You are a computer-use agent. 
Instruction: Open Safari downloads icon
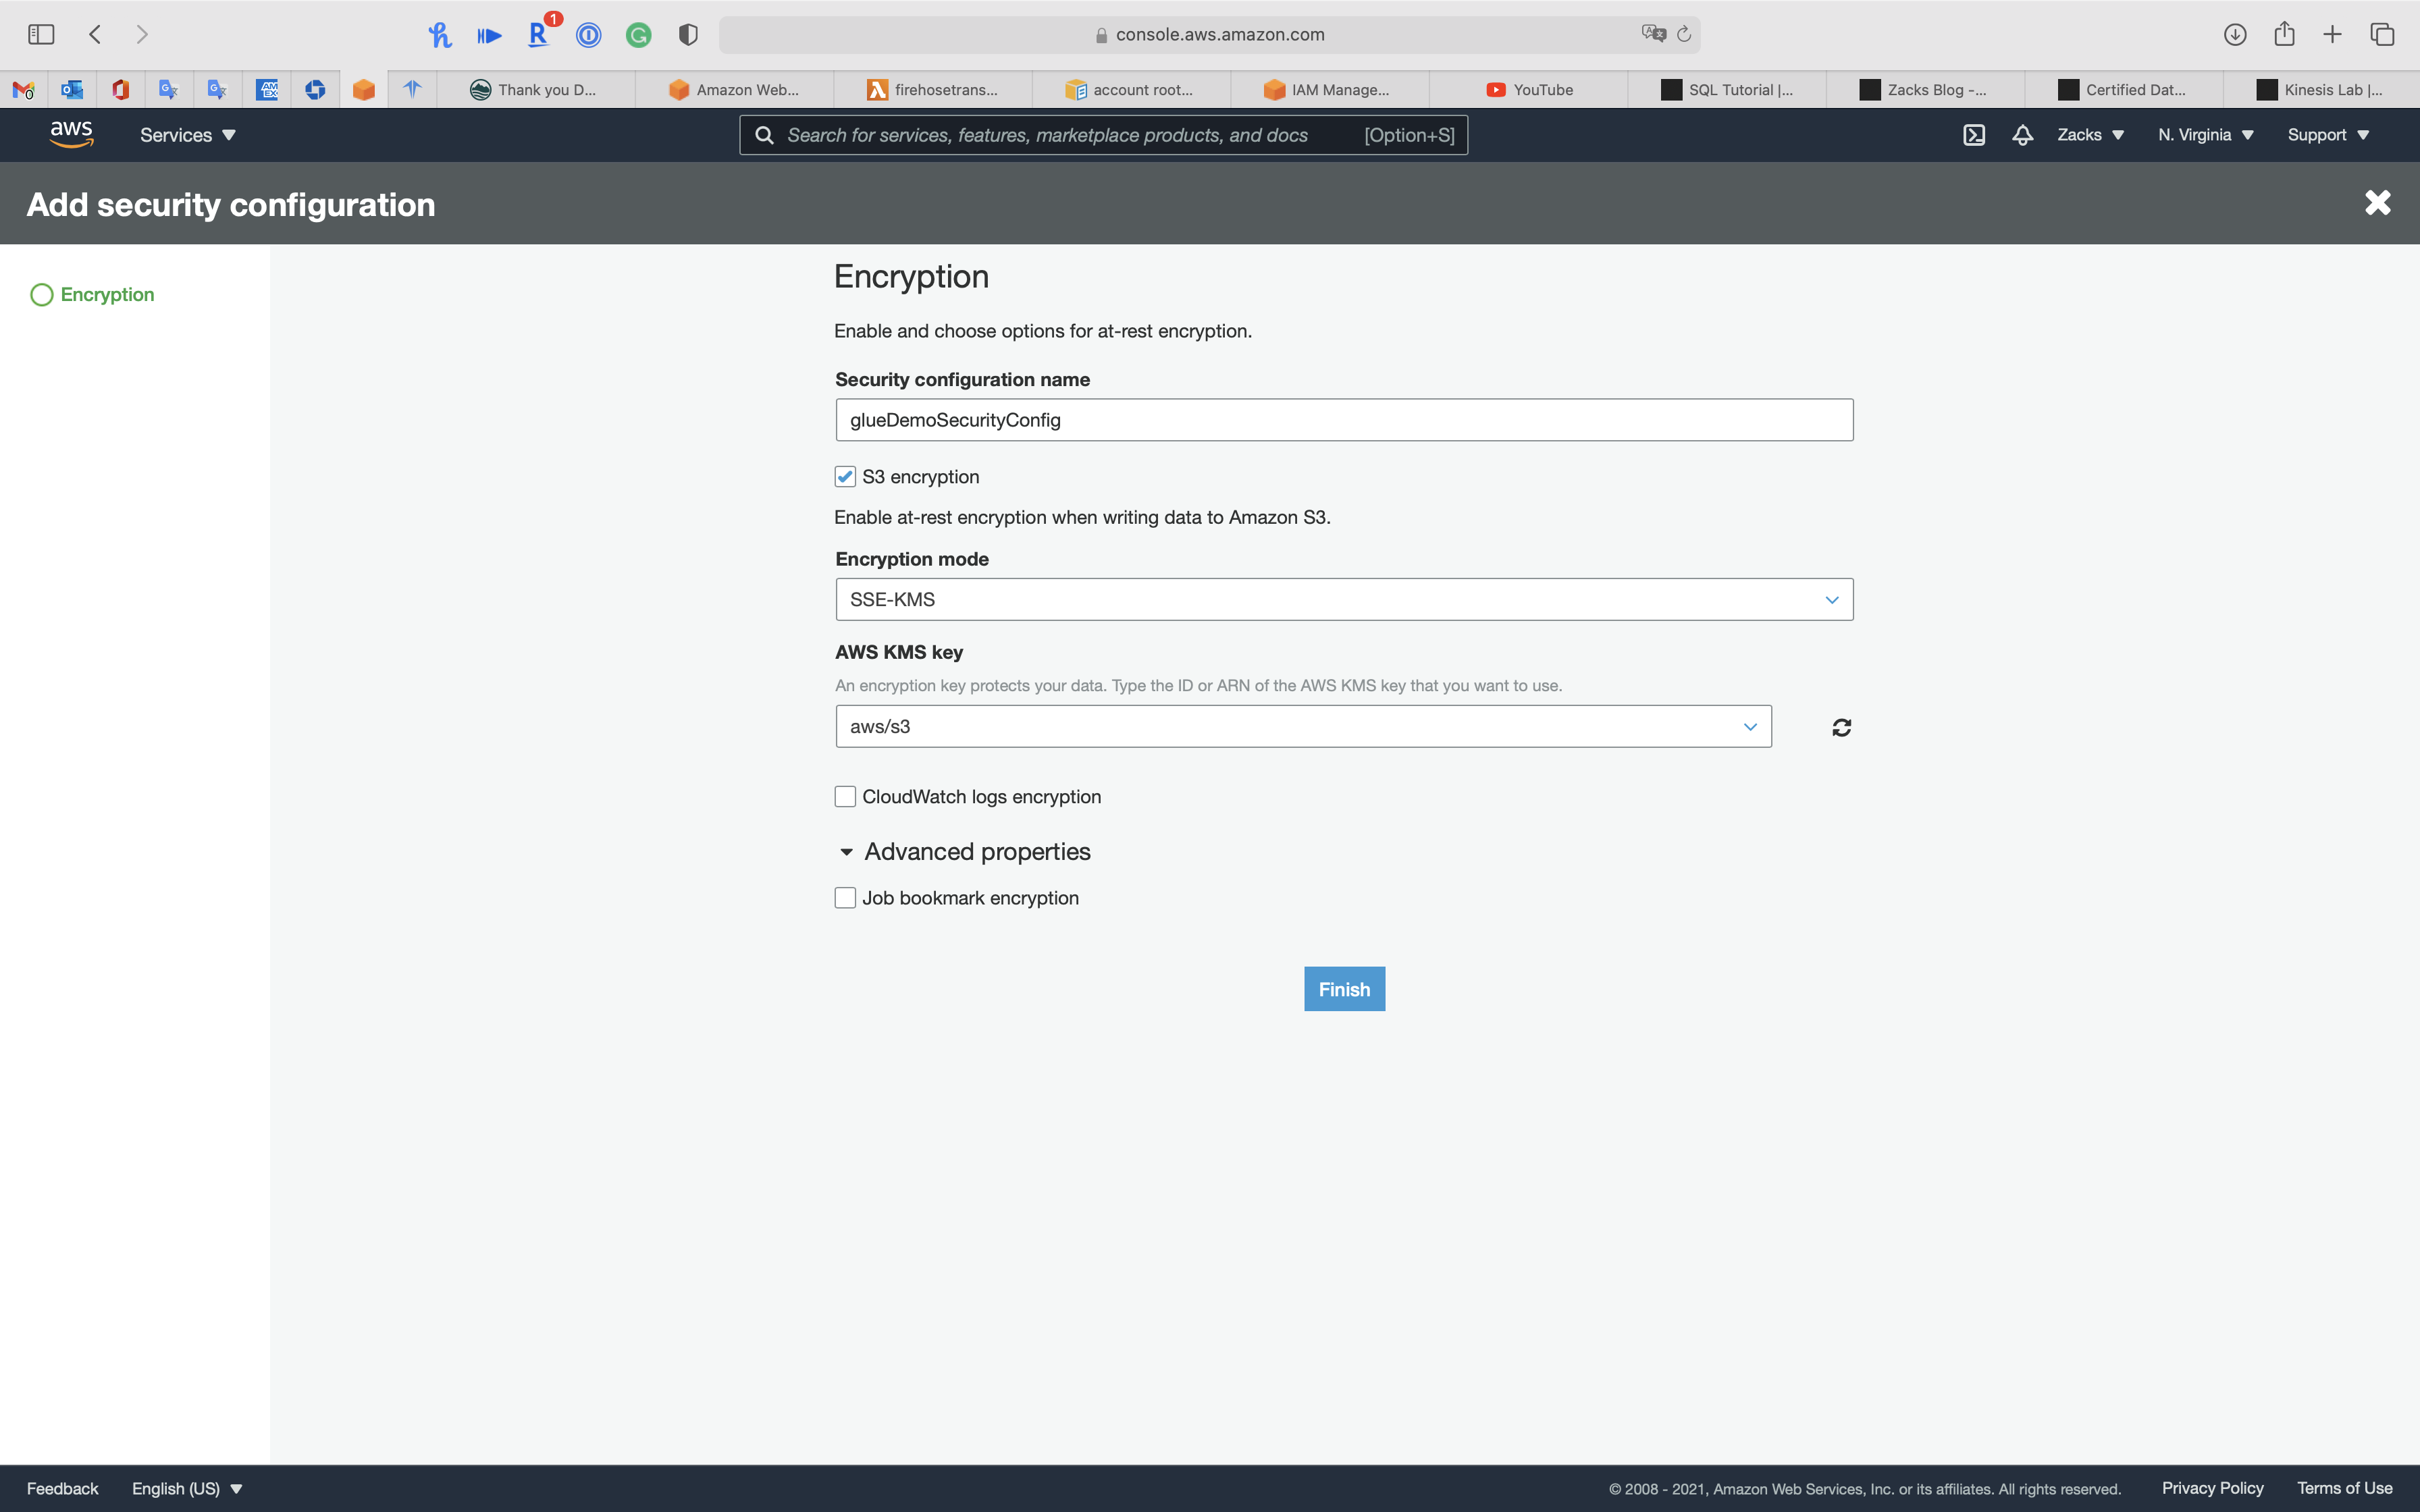coord(2234,35)
